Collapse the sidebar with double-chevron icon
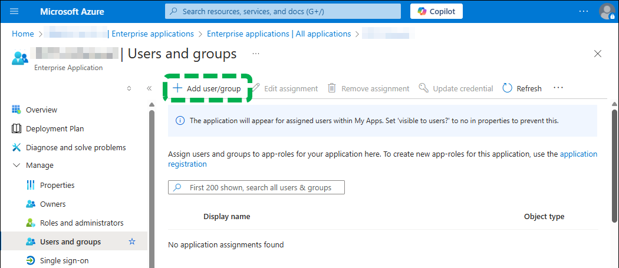The width and height of the screenshot is (619, 268). point(149,88)
